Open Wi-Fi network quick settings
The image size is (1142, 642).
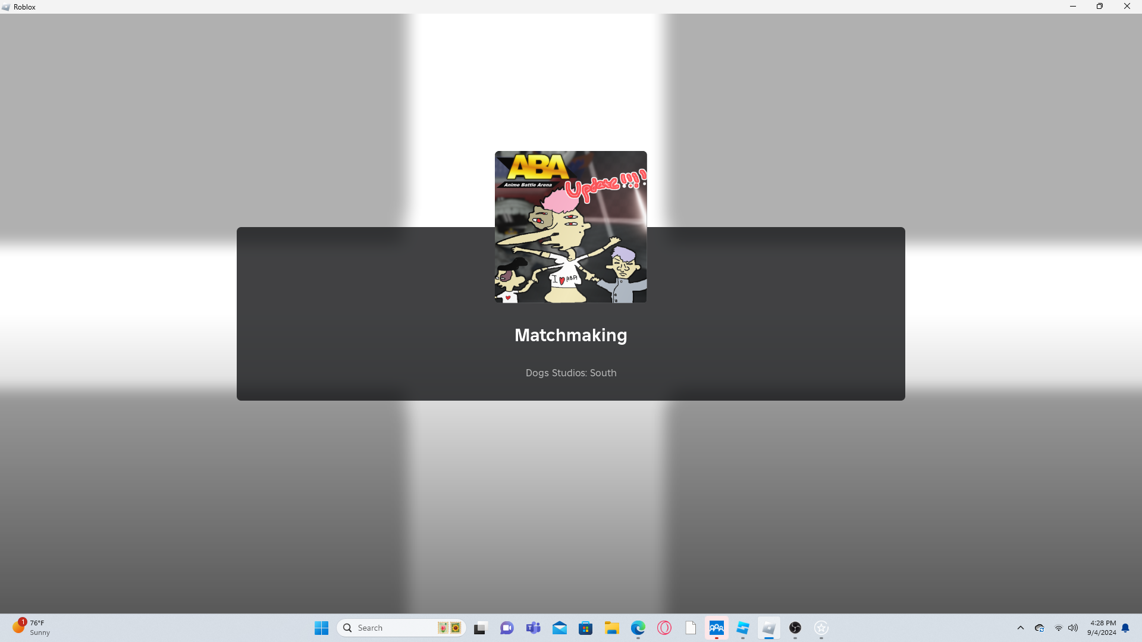pyautogui.click(x=1059, y=628)
